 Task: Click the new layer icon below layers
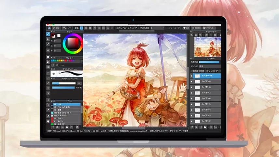[x=192, y=127]
